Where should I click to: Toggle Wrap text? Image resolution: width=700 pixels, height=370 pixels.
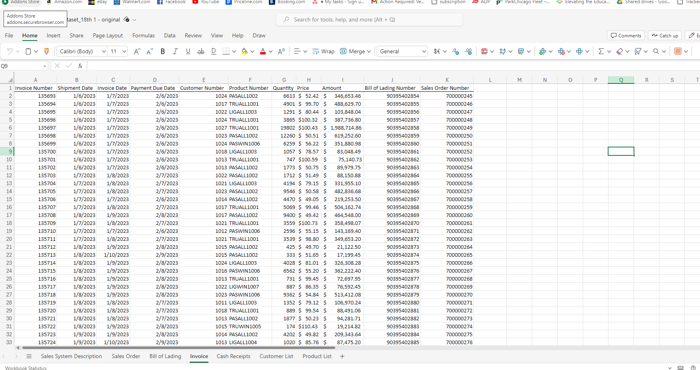point(323,51)
